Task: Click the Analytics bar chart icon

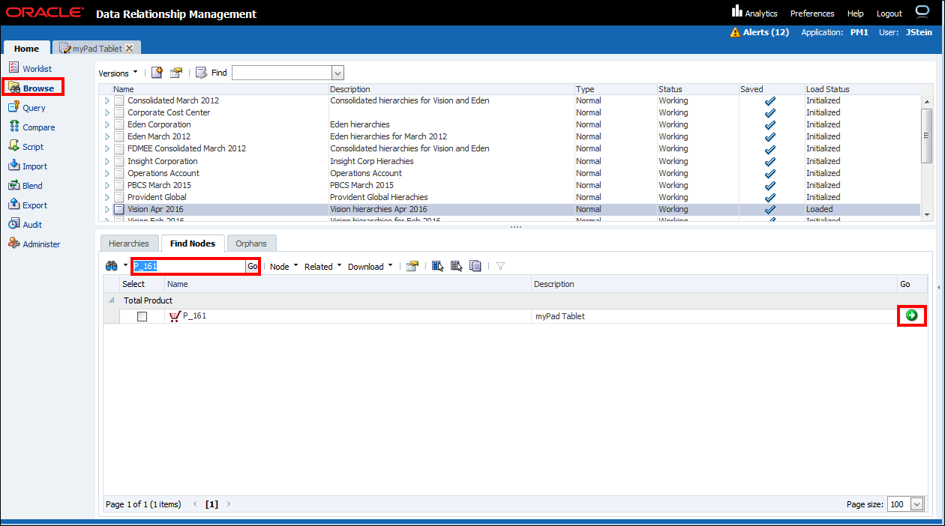Action: 736,11
